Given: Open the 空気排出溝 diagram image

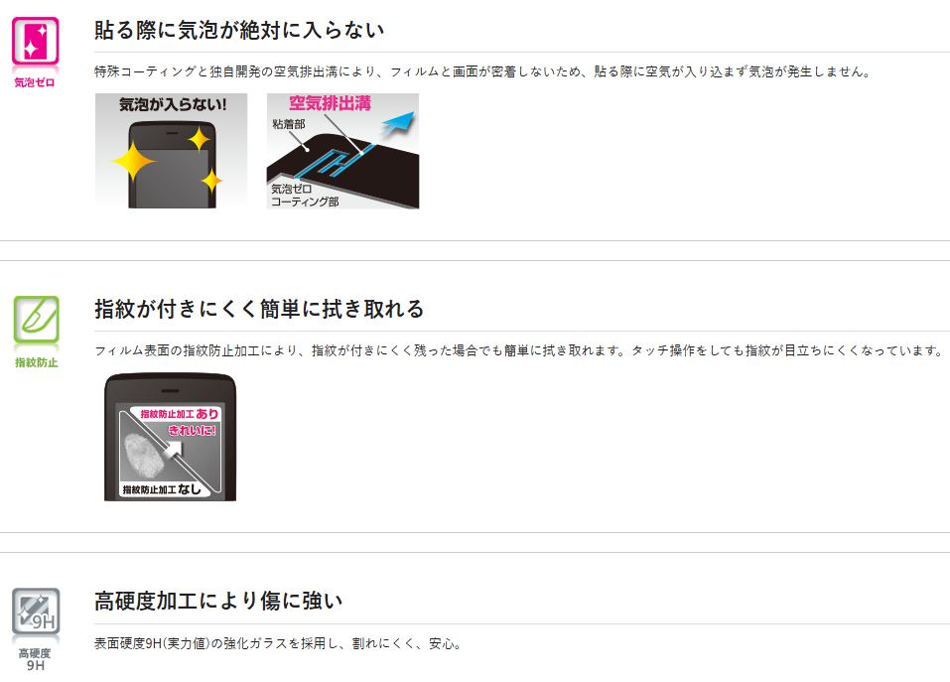Looking at the screenshot, I should 342,151.
